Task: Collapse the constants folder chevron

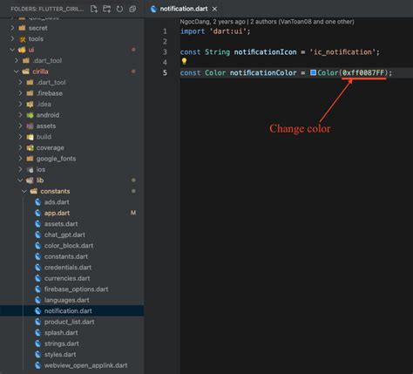Action: (x=24, y=191)
